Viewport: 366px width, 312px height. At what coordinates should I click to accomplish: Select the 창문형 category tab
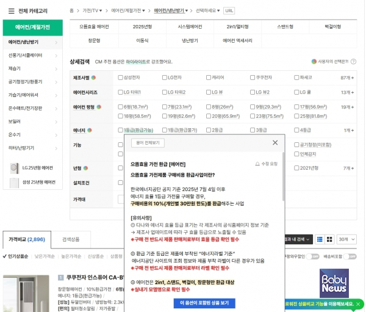tap(94, 41)
